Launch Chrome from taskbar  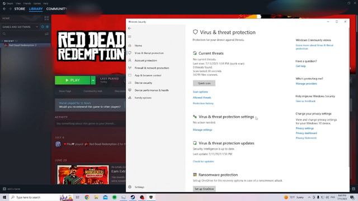click(x=87, y=197)
